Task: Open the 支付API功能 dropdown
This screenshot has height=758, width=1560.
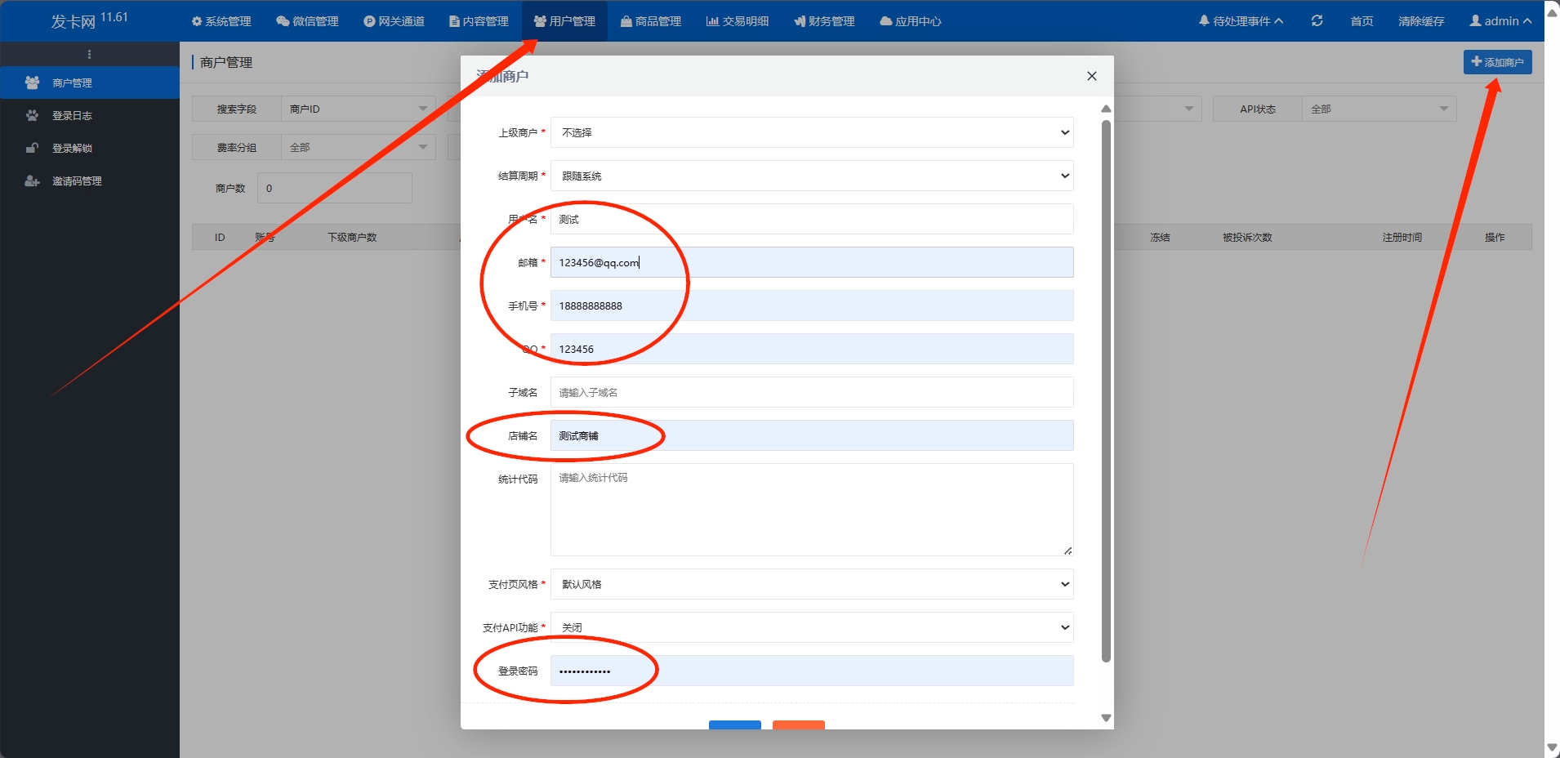Action: pos(812,627)
